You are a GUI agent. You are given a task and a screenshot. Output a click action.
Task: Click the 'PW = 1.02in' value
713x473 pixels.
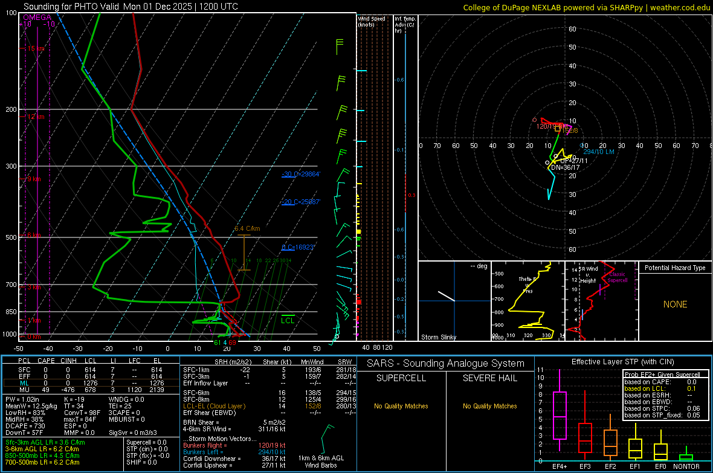[x=24, y=400]
